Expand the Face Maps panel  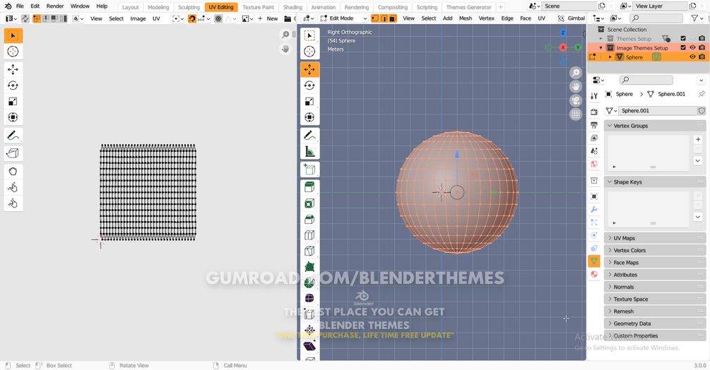(655, 263)
